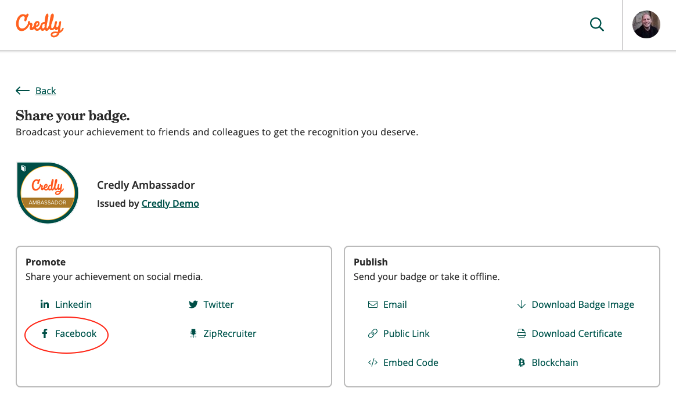
Task: Click the Twitter bird icon
Action: 193,304
